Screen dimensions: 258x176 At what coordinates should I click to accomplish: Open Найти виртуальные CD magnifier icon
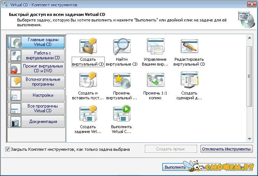(122, 46)
